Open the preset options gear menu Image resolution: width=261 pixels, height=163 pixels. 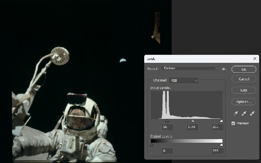224,69
